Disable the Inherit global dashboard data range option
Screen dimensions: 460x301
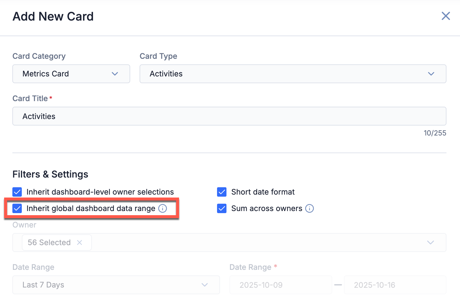point(17,208)
